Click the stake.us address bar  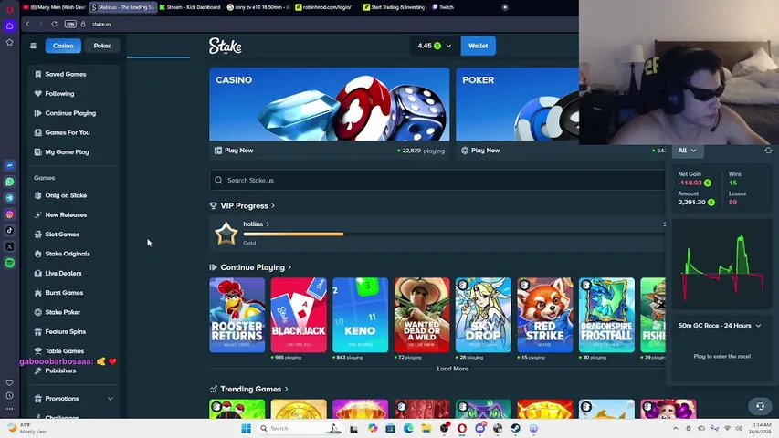coord(101,24)
